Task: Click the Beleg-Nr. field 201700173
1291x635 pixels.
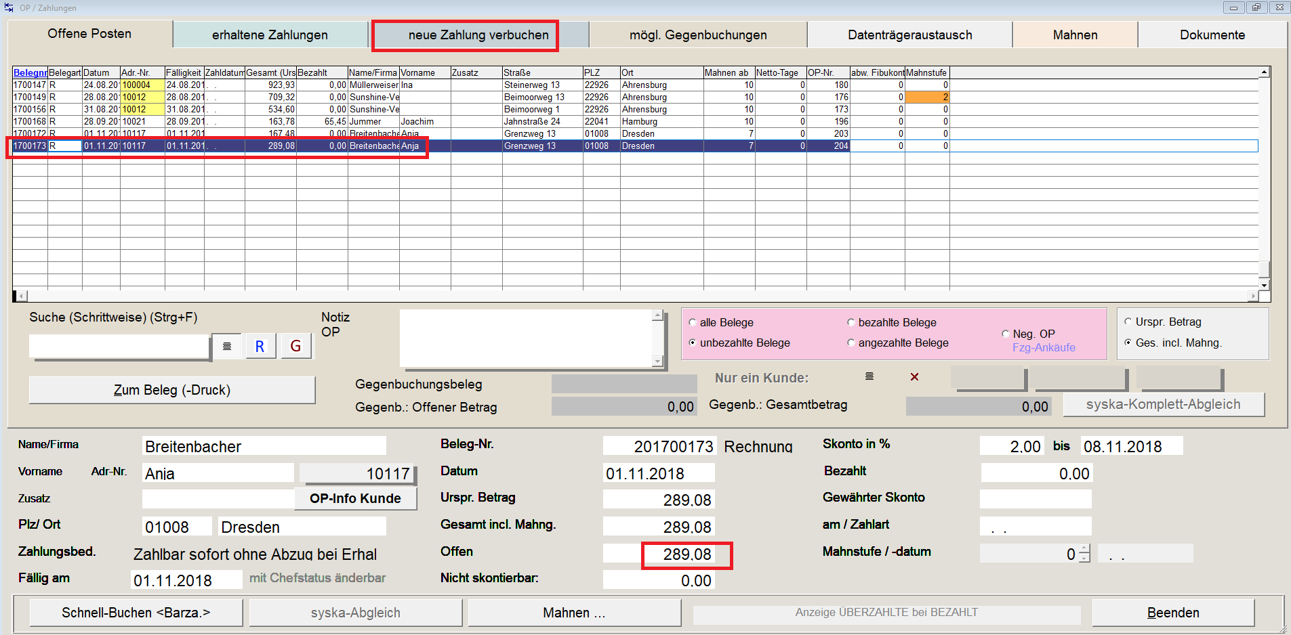Action: 659,446
